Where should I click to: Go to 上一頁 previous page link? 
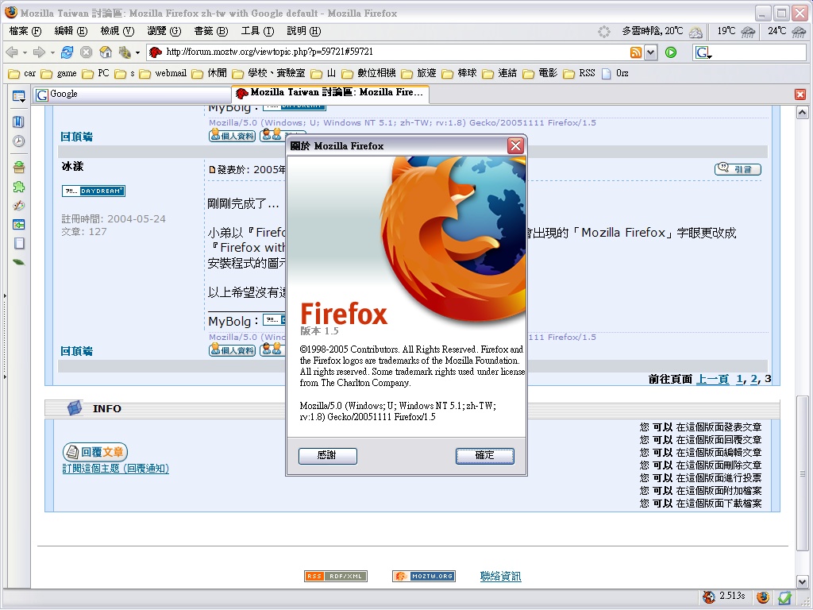(x=712, y=379)
